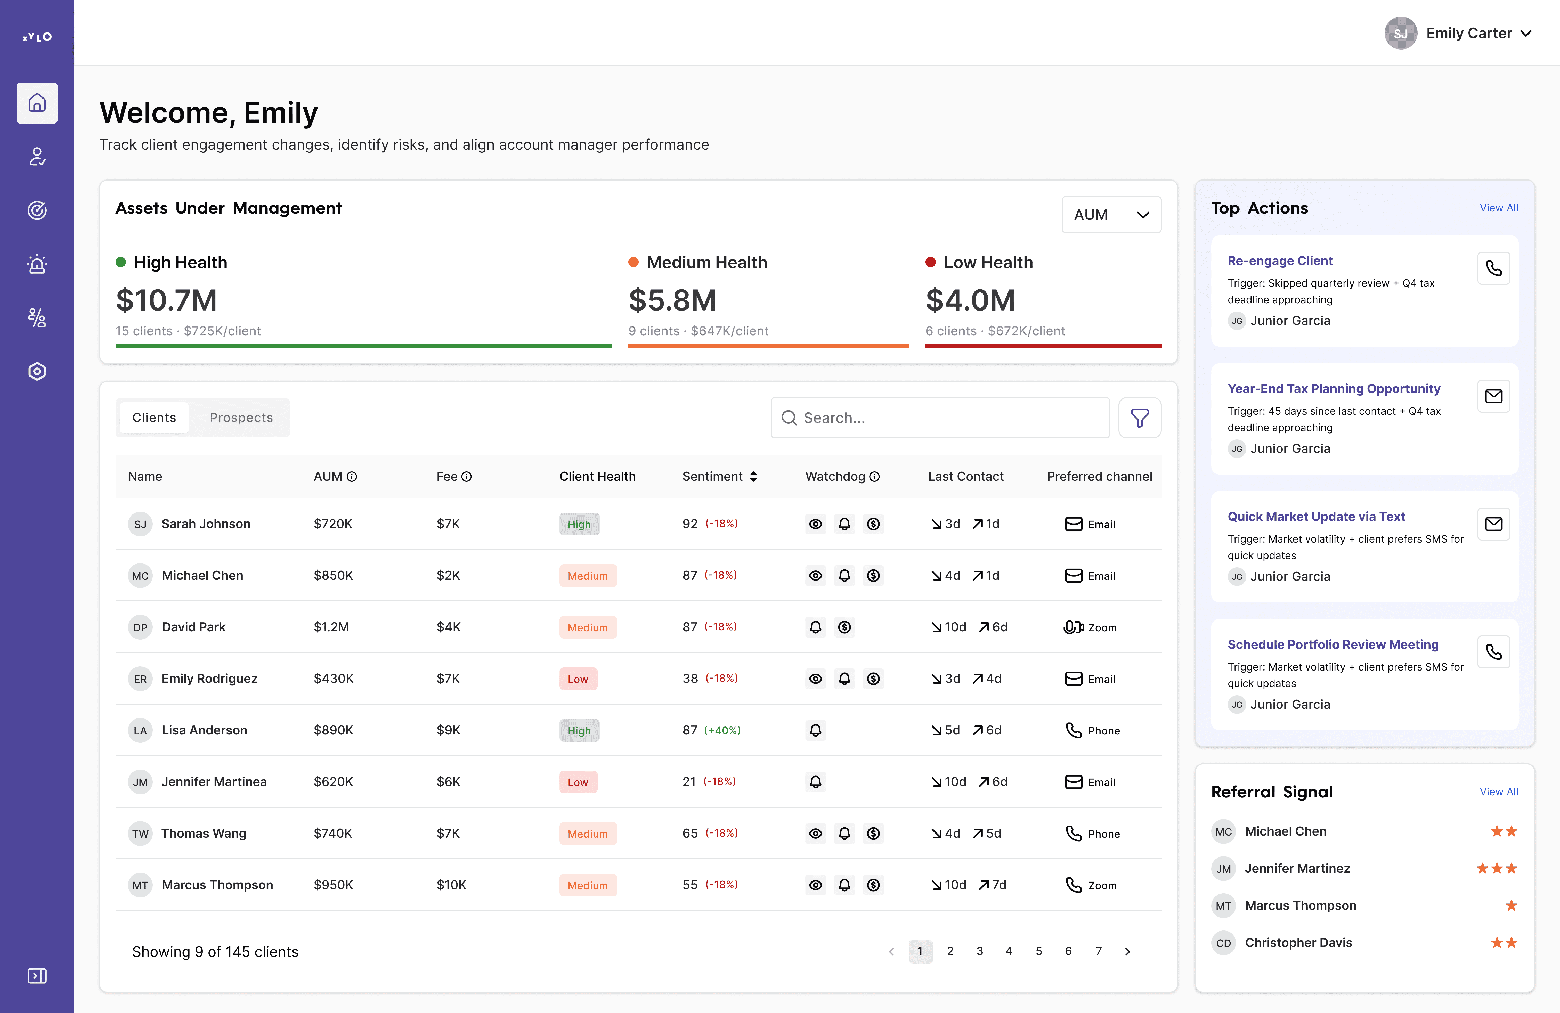Open the Home icon in the sidebar

[x=37, y=103]
